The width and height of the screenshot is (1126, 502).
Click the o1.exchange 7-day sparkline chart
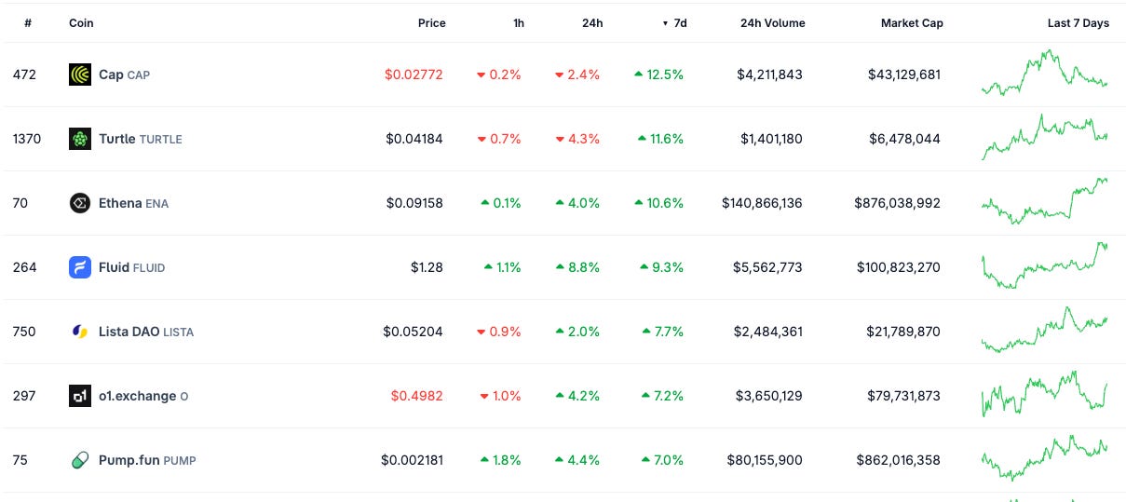[x=1044, y=394]
